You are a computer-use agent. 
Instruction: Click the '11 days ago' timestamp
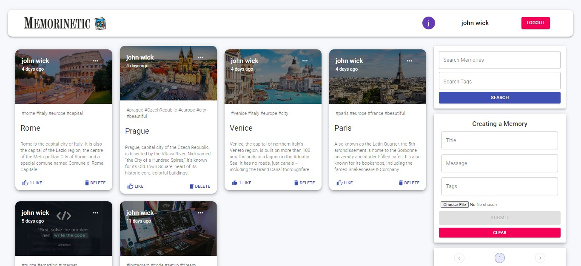point(139,221)
